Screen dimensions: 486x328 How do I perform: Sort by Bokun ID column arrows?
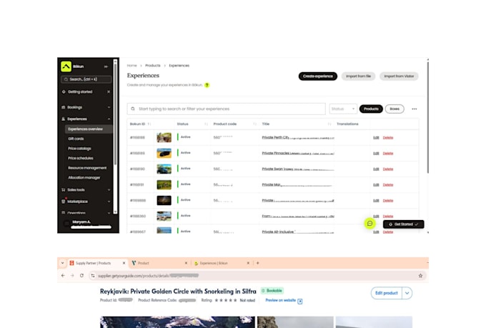(x=149, y=124)
